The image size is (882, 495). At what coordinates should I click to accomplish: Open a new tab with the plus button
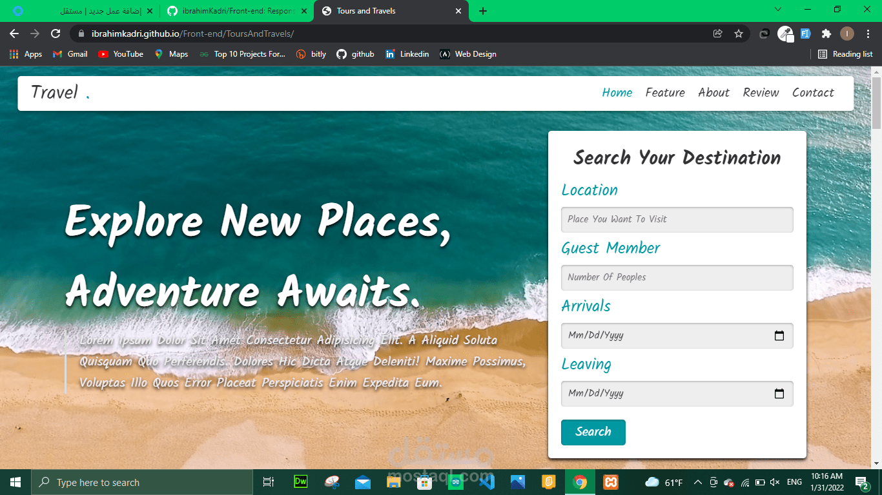click(x=483, y=11)
